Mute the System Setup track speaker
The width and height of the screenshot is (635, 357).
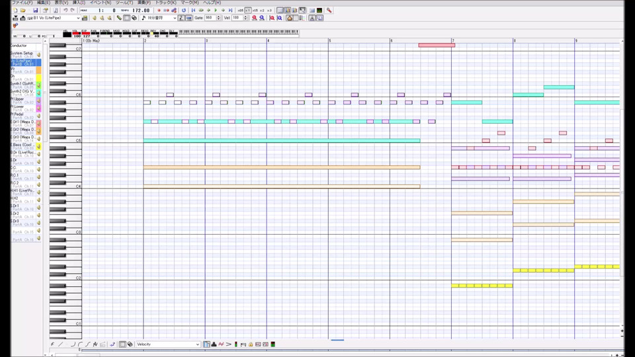39,55
